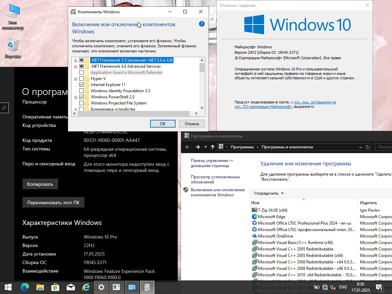Open the help icon in Windows Features dialog
This screenshot has width=392, height=294.
coord(201,24)
